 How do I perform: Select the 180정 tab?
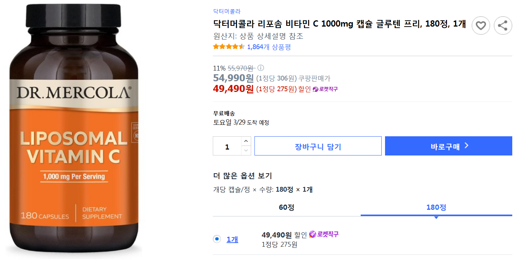point(436,208)
